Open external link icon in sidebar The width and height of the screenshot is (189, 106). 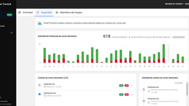click(x=11, y=33)
